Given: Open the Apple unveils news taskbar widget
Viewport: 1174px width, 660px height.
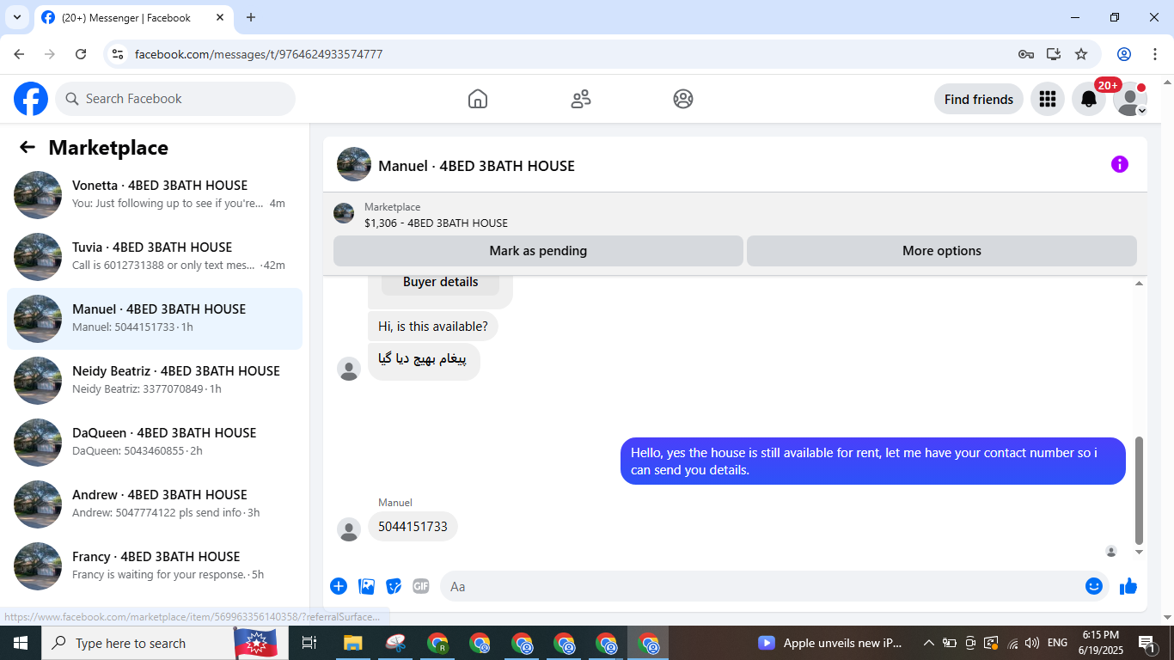Looking at the screenshot, I should coord(831,643).
